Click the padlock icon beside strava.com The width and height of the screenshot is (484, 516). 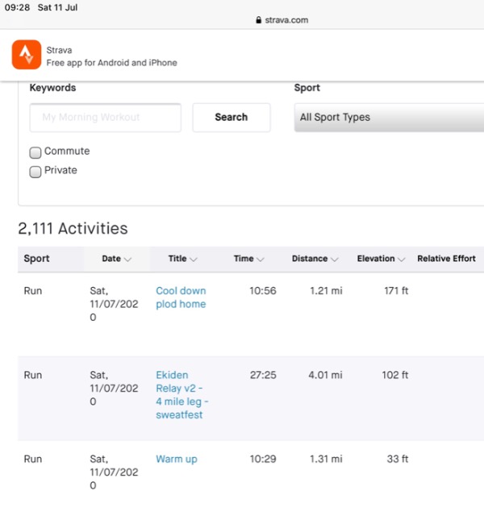[x=258, y=20]
